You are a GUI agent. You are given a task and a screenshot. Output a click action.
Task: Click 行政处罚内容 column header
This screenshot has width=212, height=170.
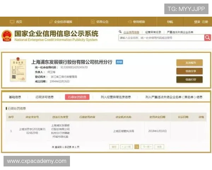click(x=87, y=117)
